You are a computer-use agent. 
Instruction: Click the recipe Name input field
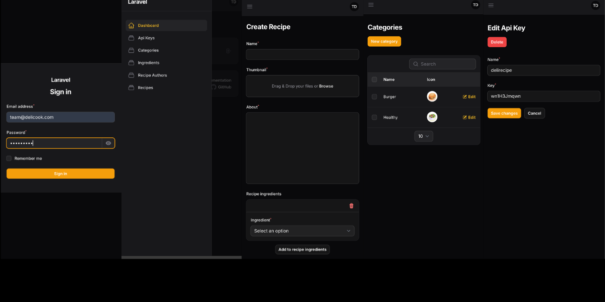tap(302, 54)
